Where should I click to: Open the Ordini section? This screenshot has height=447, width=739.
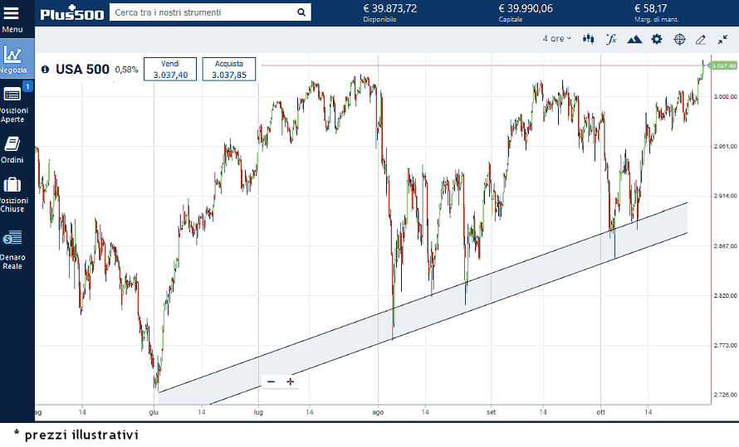[x=12, y=149]
